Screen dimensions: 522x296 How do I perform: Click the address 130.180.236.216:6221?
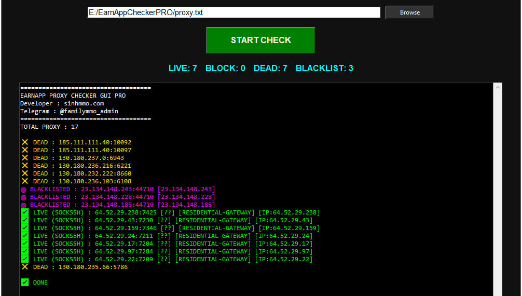pos(95,166)
